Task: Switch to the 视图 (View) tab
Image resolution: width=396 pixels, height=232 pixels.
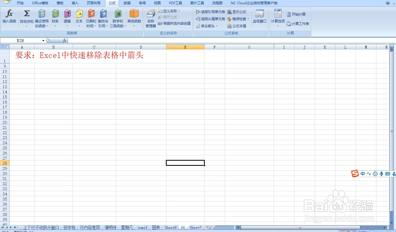Action: pos(157,3)
